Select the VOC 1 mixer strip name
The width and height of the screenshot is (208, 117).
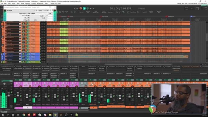click(27, 105)
